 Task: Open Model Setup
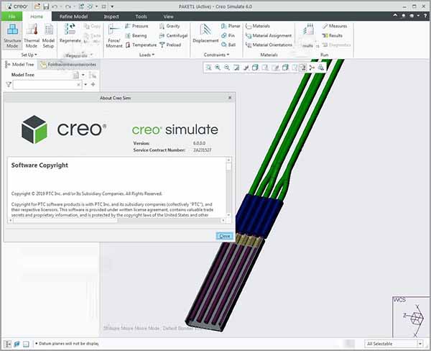[48, 36]
